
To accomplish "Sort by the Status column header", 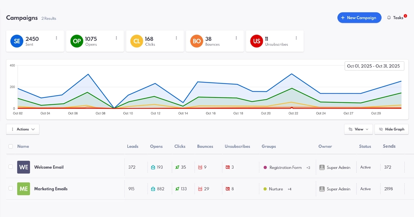I will coord(365,146).
